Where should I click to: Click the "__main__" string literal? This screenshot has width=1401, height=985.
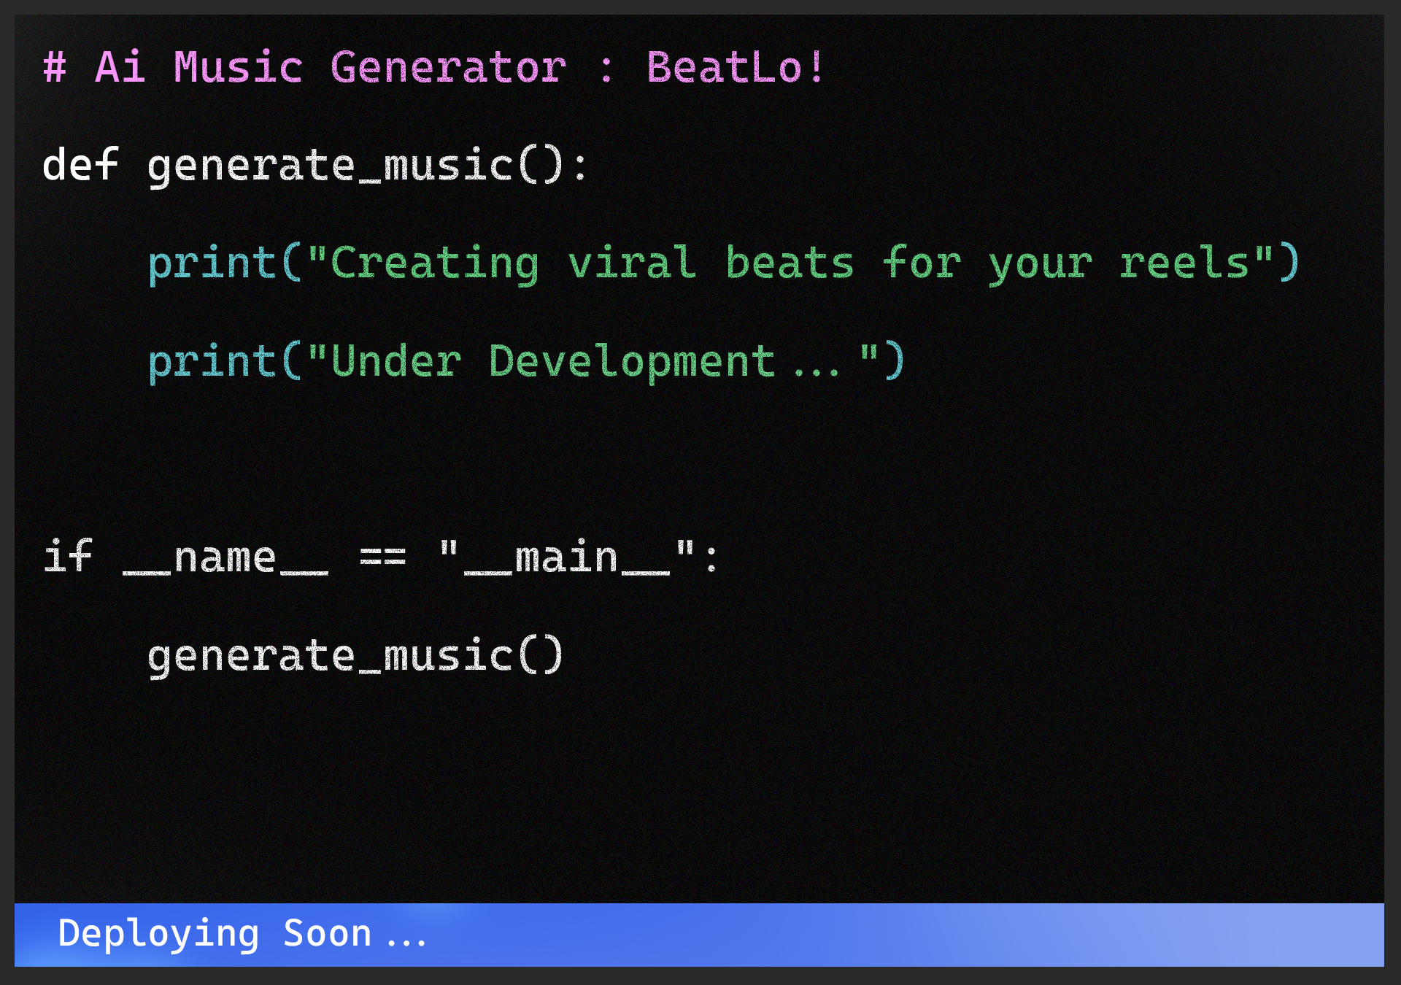tap(566, 558)
